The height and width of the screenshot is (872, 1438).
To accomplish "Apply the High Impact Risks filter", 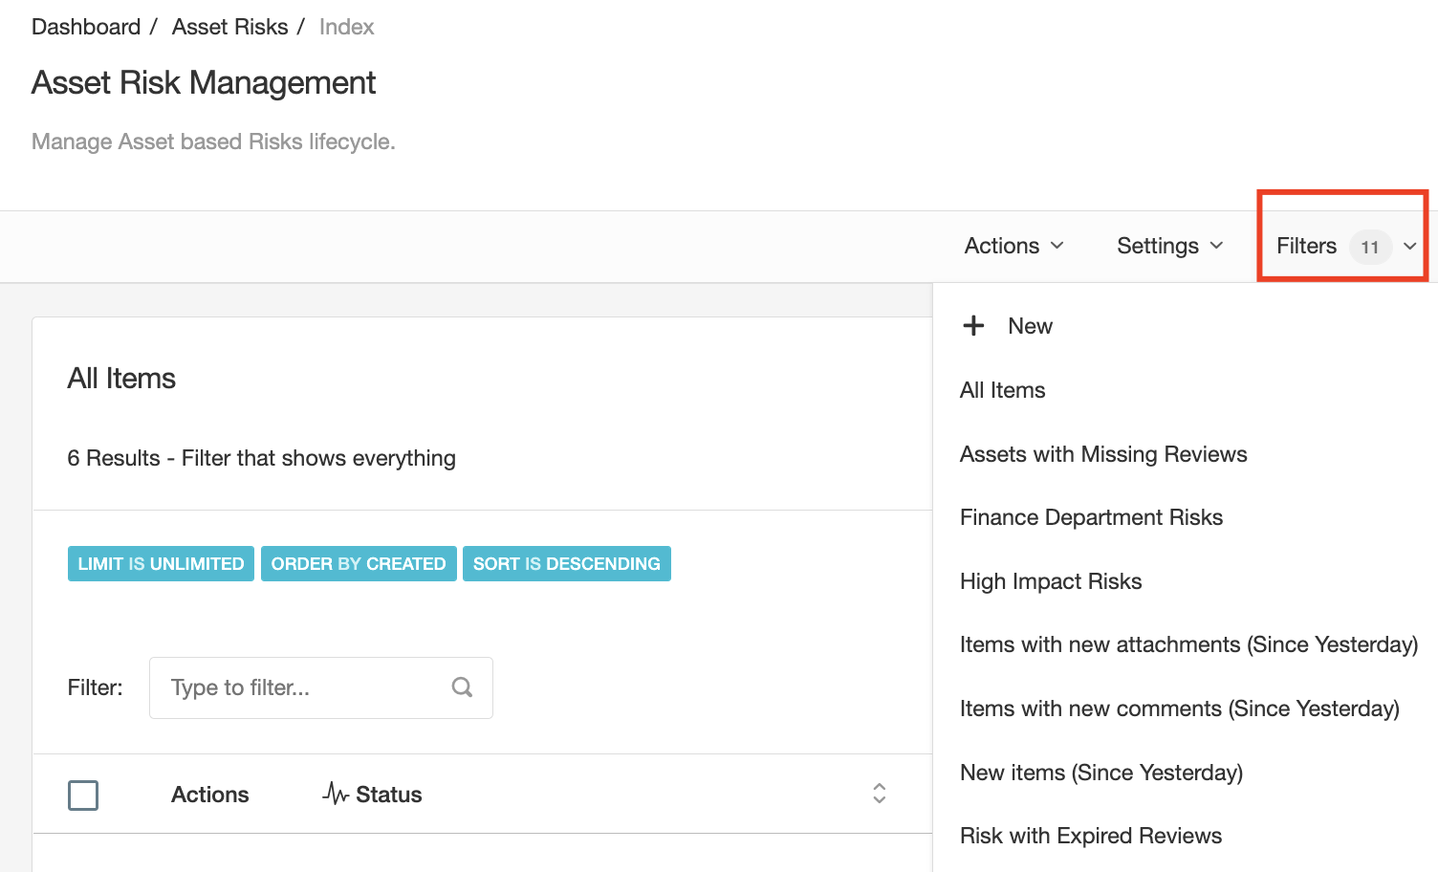I will click(x=1050, y=581).
